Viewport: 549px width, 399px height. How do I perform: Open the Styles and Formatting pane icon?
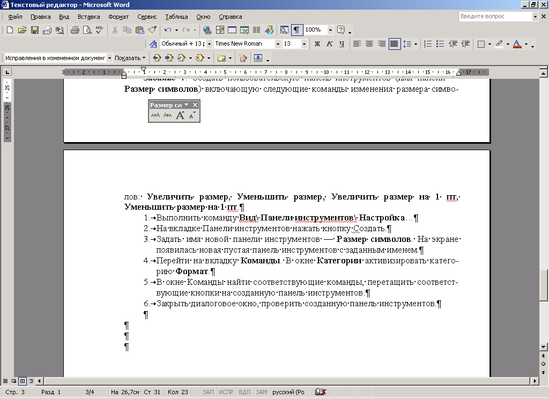click(x=153, y=44)
